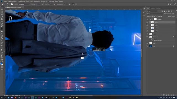Screen dimensions: 177x99
Task: Open the brush opacity slider dropdown
Action: coord(40,4)
